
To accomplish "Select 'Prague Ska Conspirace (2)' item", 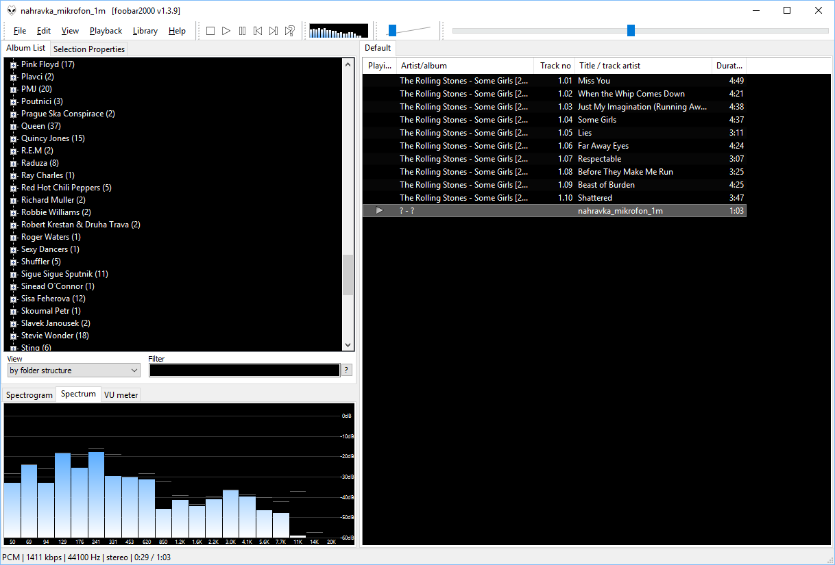I will [68, 114].
